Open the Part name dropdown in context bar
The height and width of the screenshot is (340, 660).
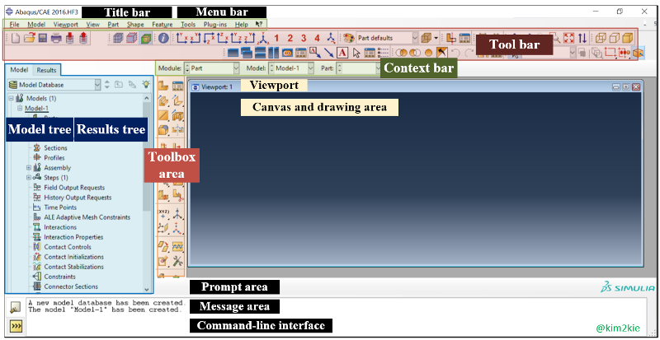(x=358, y=68)
